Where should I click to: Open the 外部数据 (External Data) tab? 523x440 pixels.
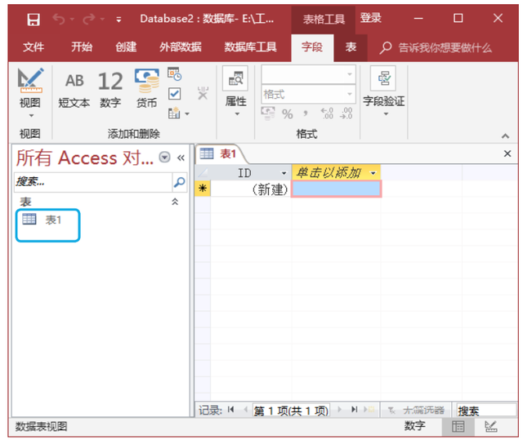tap(180, 47)
